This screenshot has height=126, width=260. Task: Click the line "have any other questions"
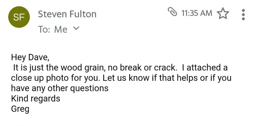[60, 88]
